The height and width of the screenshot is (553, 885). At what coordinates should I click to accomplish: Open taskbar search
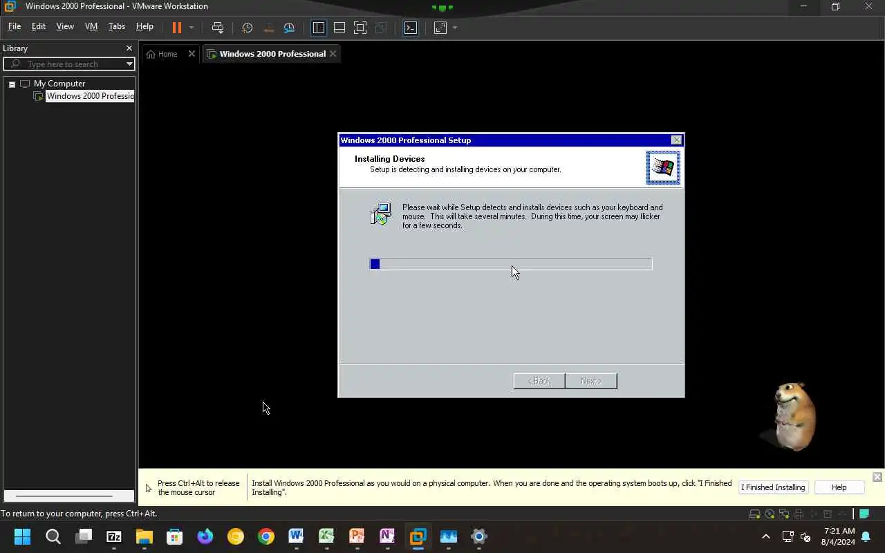[53, 536]
